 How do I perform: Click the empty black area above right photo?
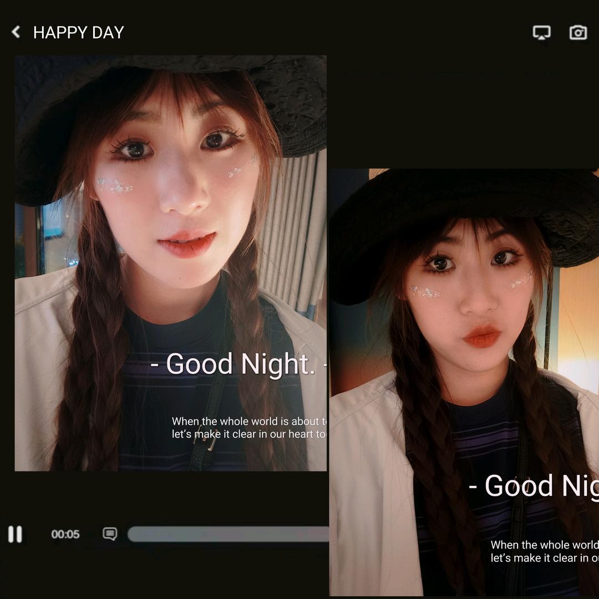(x=460, y=111)
